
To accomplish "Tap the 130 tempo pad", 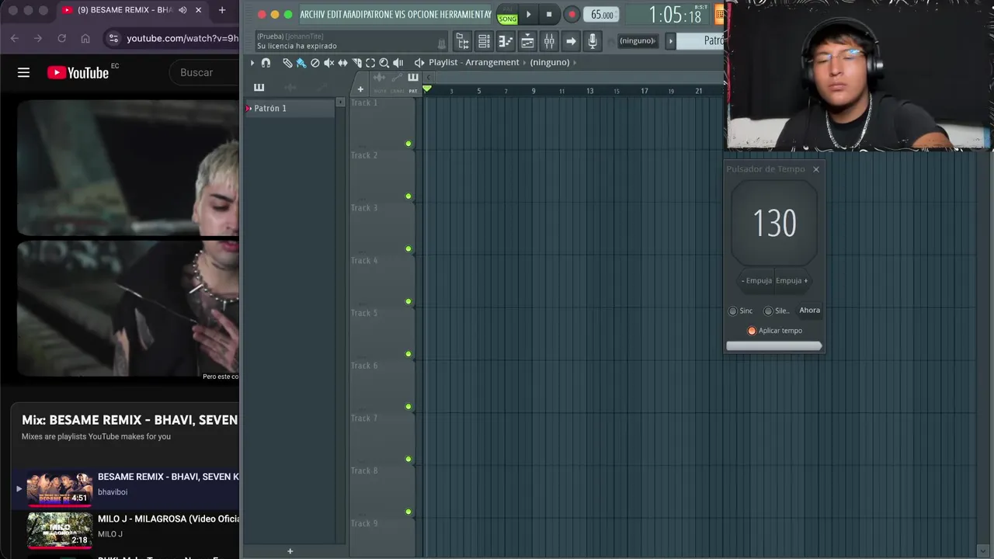I will coord(774,224).
